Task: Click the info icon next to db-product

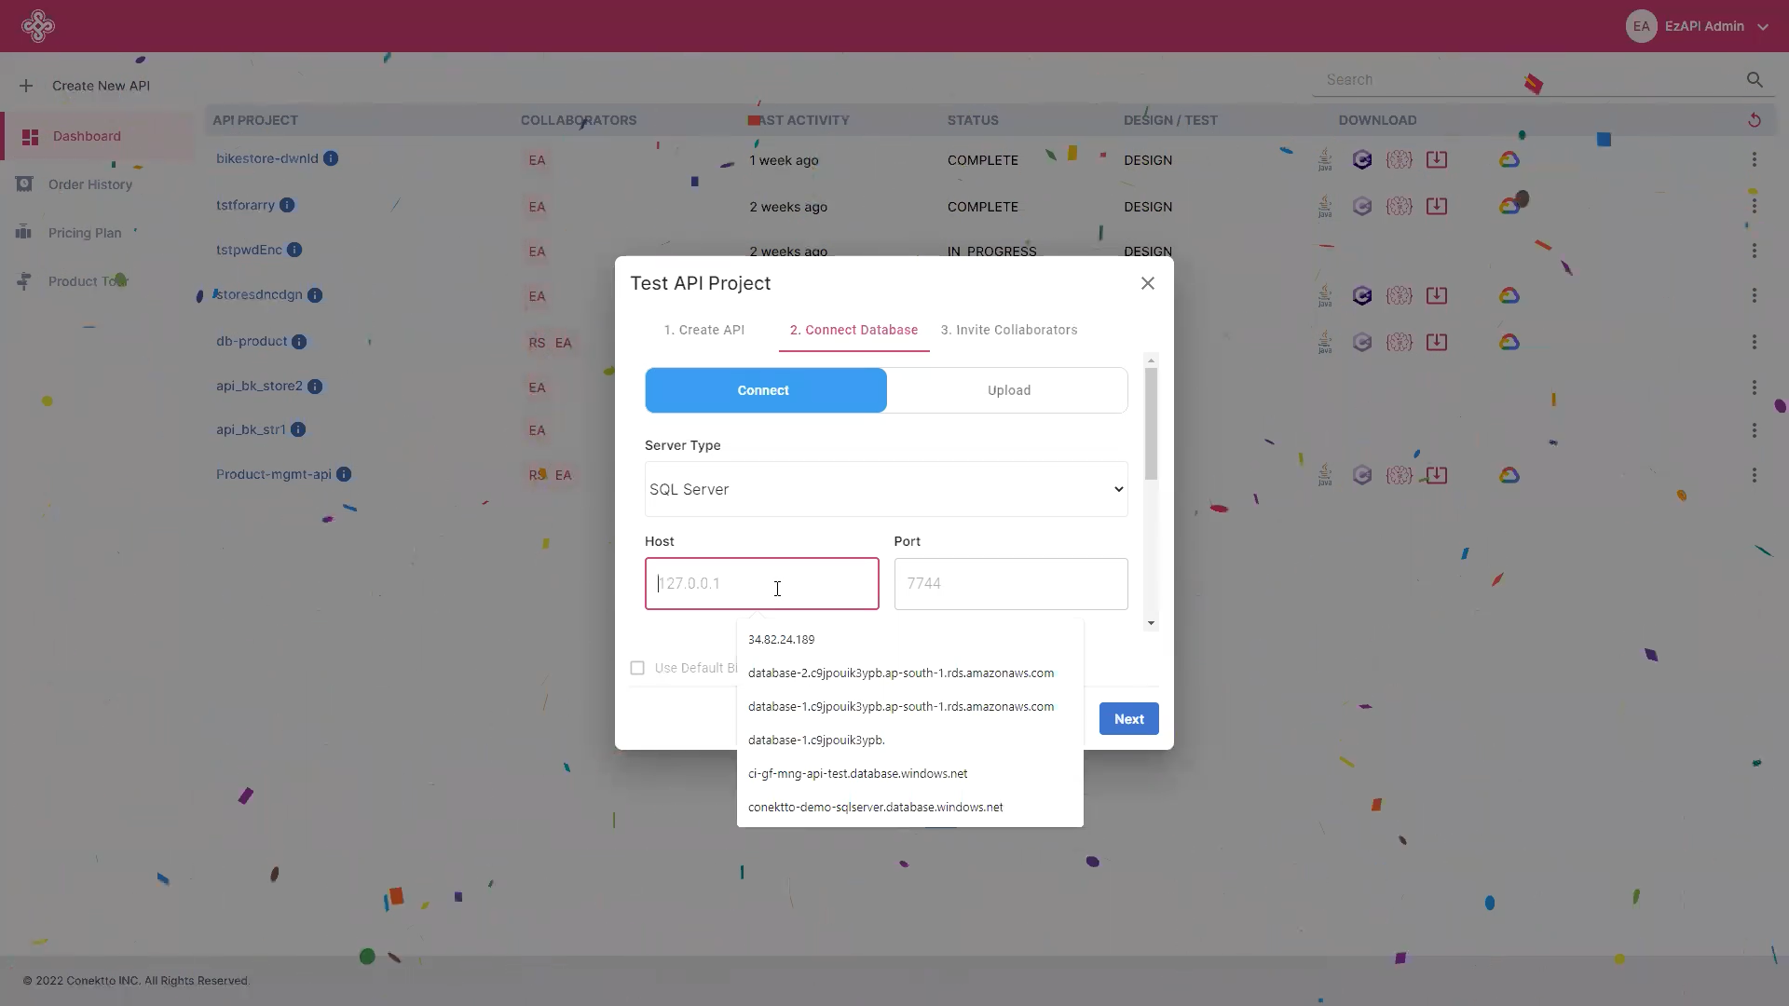Action: pyautogui.click(x=299, y=342)
